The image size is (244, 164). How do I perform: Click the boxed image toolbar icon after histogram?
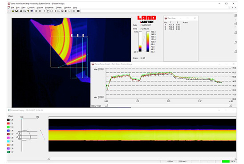click(62, 11)
